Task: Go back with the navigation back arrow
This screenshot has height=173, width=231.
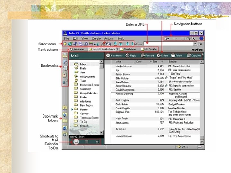Action: pos(167,38)
